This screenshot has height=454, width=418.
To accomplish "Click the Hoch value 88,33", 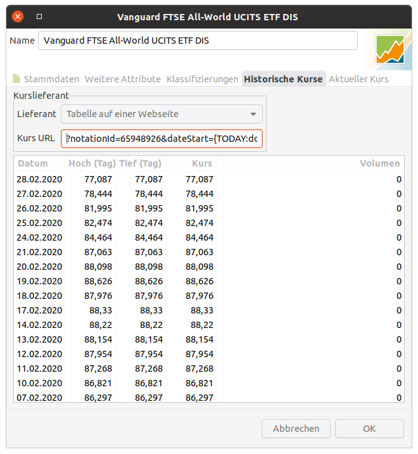I will (x=101, y=310).
